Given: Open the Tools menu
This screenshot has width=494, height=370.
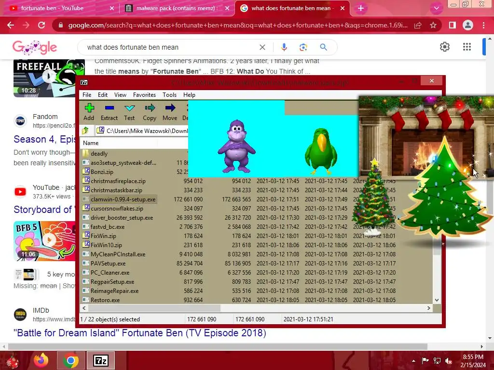Looking at the screenshot, I should click(x=169, y=95).
